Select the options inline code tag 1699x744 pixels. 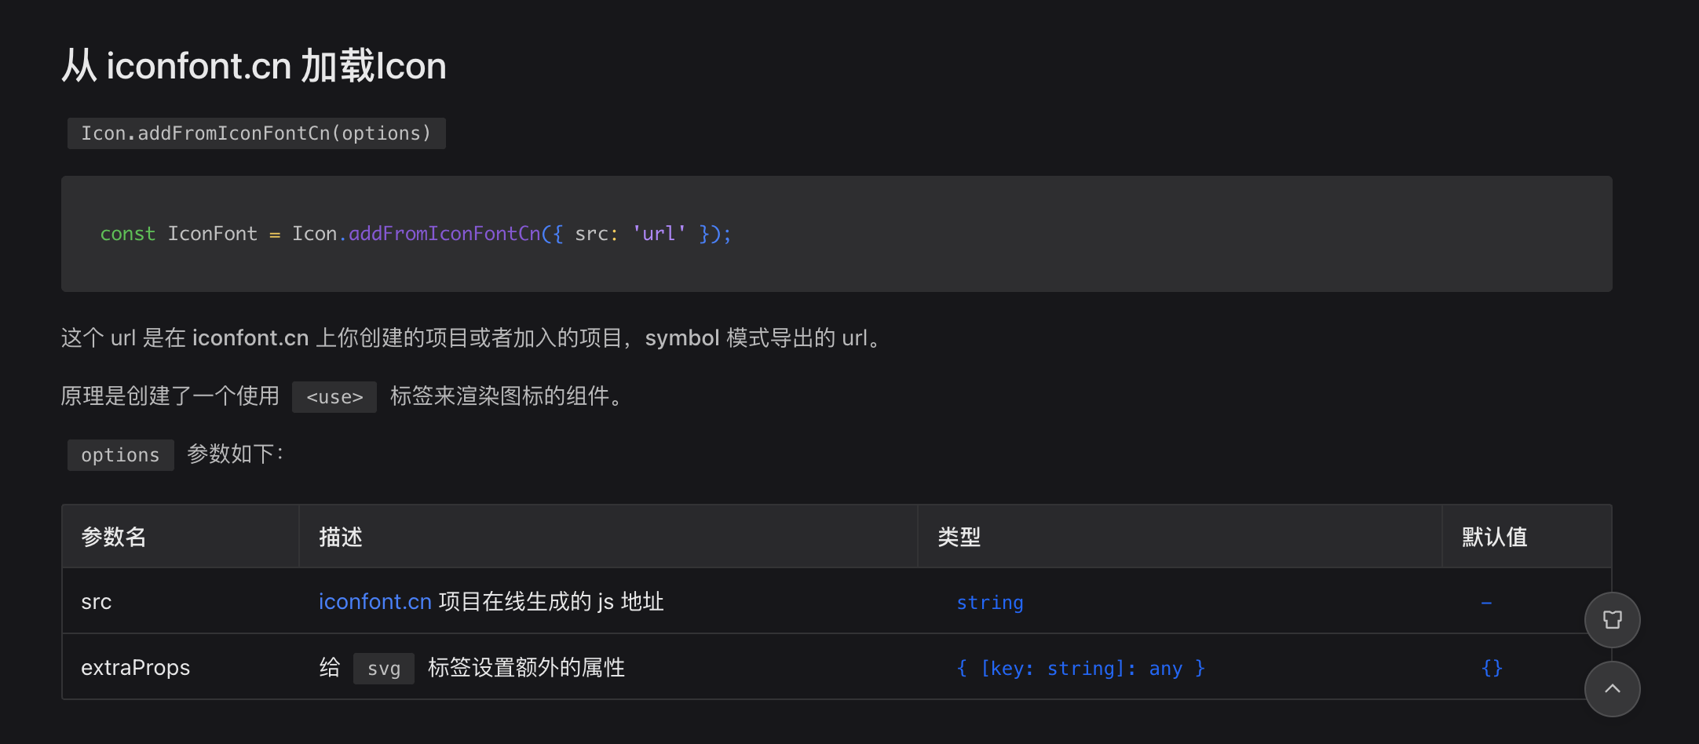[x=119, y=454]
